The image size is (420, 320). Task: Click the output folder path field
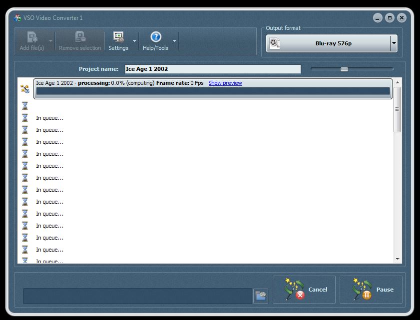click(137, 296)
